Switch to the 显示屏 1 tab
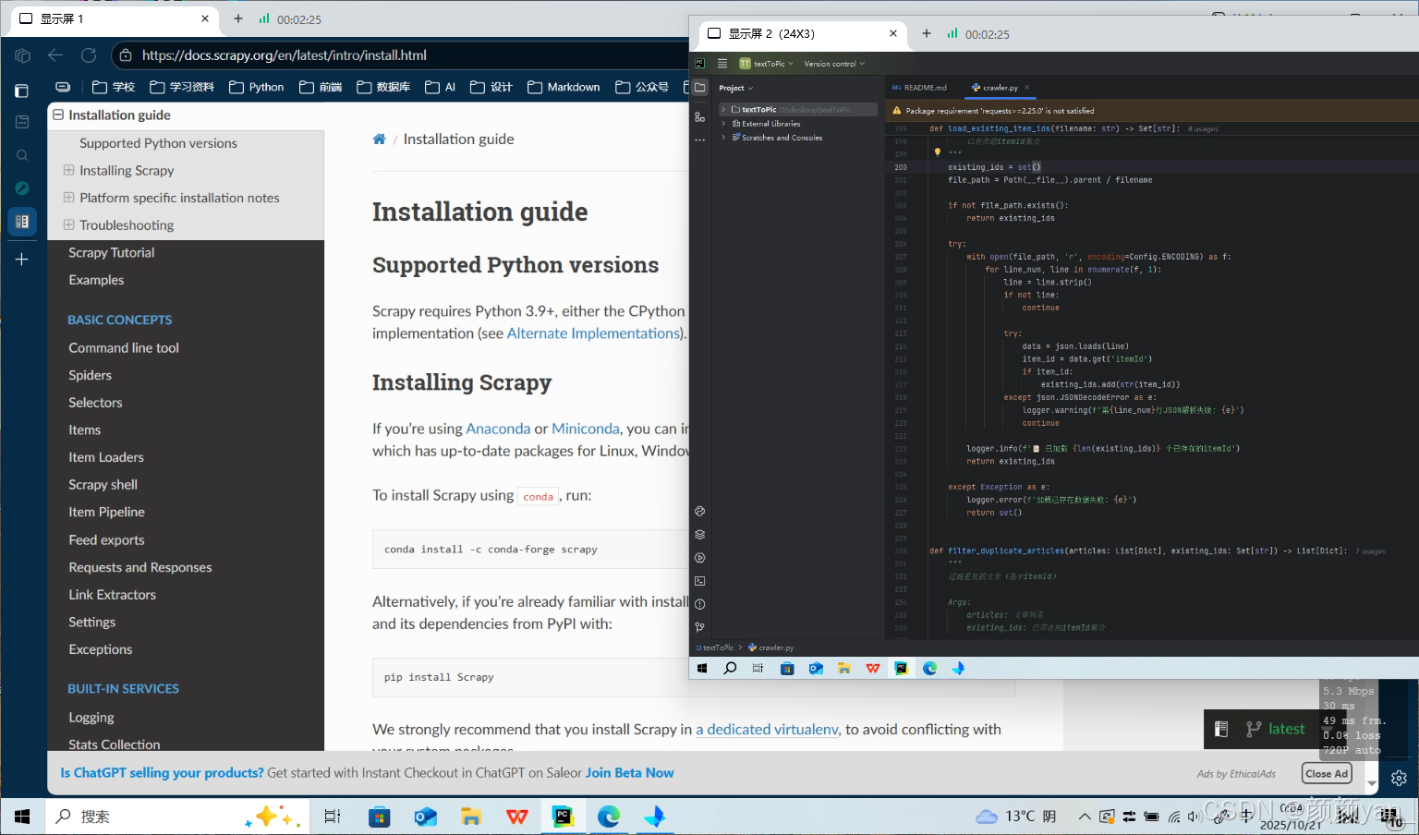 pos(115,18)
